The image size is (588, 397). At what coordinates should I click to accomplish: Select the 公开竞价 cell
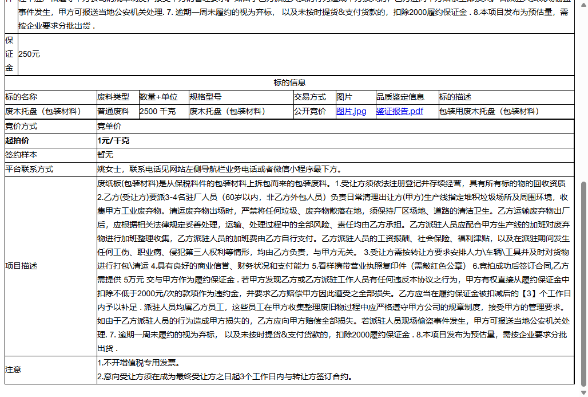[x=310, y=111]
